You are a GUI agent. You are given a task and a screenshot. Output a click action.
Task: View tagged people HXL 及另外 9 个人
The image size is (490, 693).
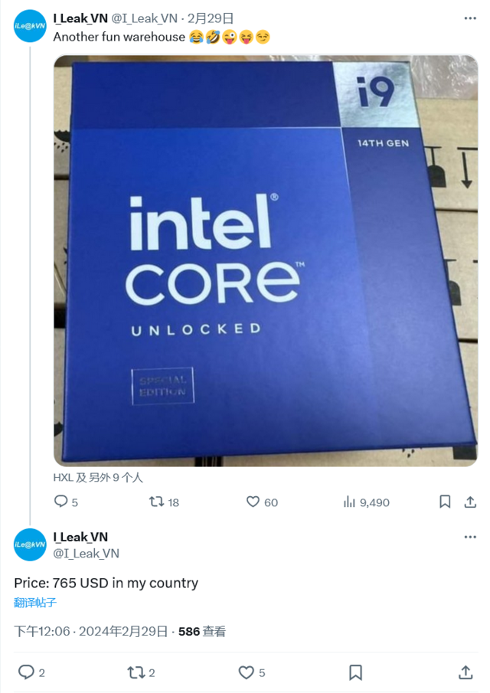coord(98,478)
